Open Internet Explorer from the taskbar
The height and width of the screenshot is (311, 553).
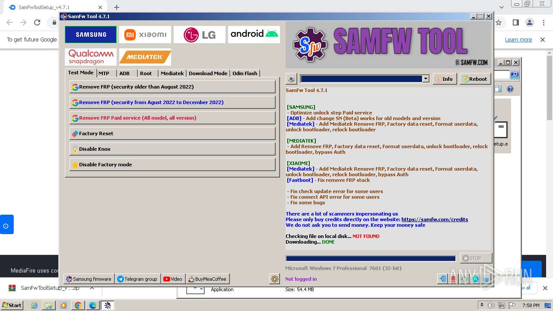click(x=34, y=305)
